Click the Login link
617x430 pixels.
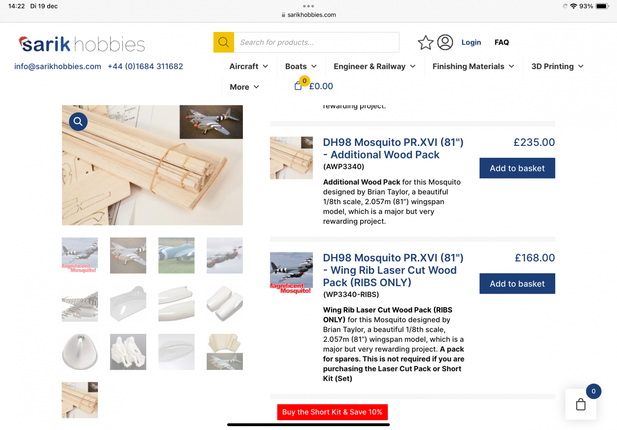pyautogui.click(x=471, y=42)
